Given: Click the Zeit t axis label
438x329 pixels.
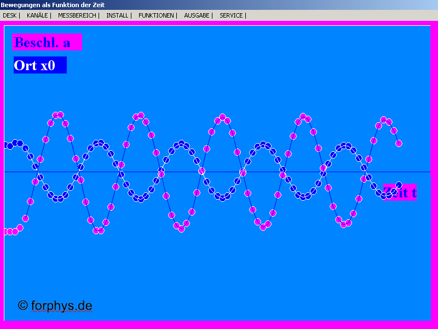Looking at the screenshot, I should point(399,192).
